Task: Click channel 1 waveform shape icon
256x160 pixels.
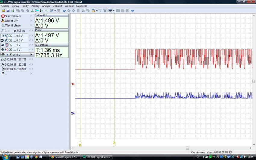Action: point(11,36)
